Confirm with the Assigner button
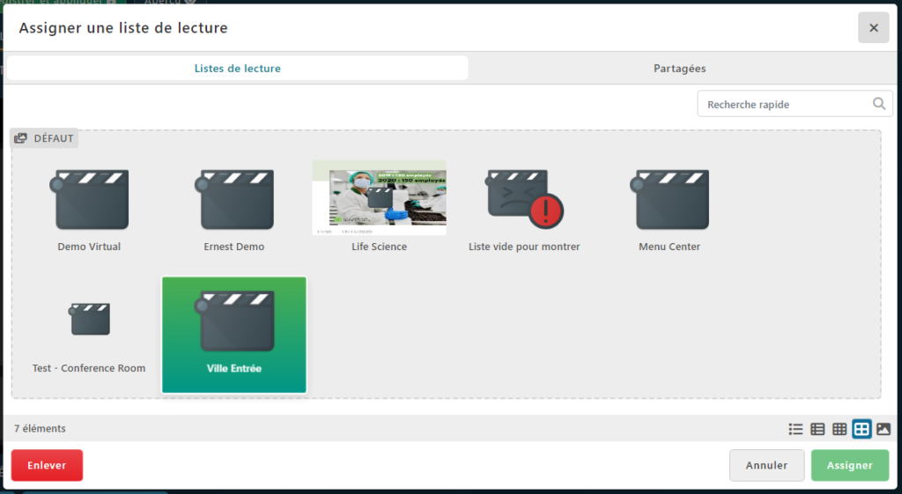 [850, 465]
